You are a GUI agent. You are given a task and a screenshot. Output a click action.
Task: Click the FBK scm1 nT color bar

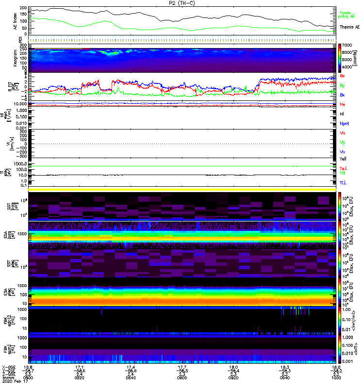point(340,349)
